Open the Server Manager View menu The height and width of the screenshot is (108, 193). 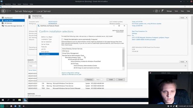[x=182, y=11]
